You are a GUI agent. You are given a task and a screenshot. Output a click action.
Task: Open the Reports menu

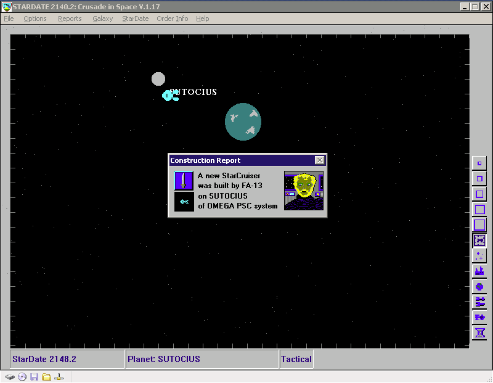[x=70, y=19]
